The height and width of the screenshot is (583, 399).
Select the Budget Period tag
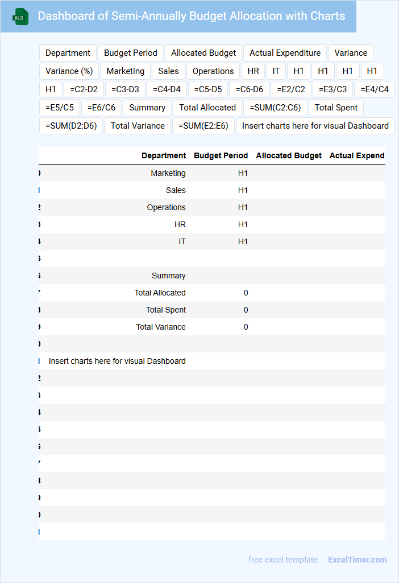(131, 53)
